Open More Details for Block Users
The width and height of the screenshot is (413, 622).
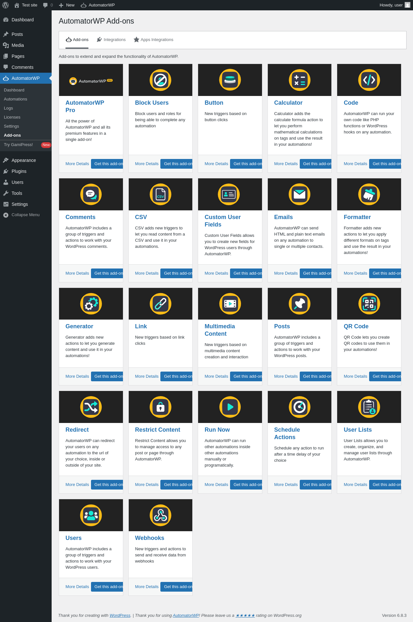pyautogui.click(x=147, y=164)
